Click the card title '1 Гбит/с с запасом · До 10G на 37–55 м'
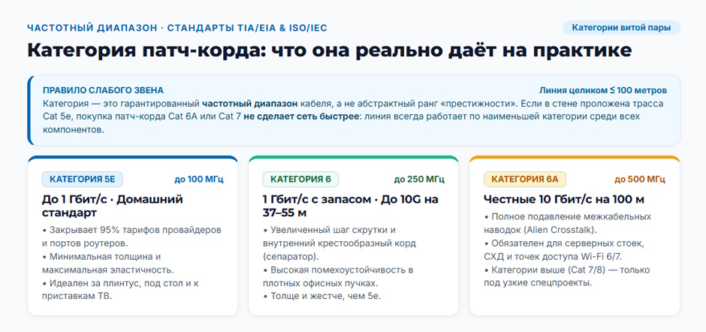This screenshot has height=332, width=706. (351, 205)
